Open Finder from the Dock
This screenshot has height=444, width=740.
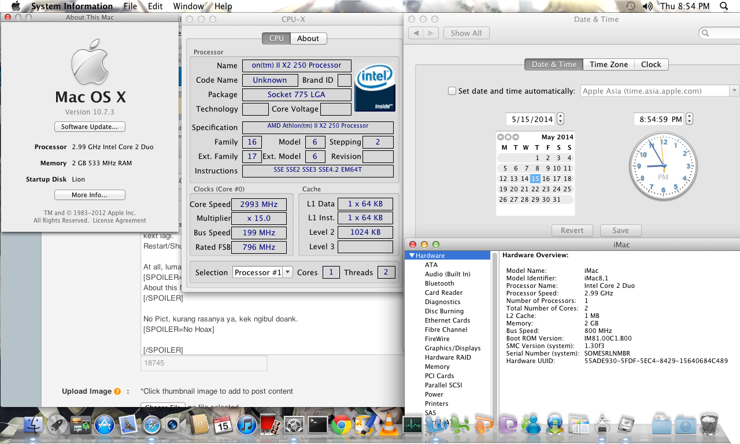pos(33,425)
